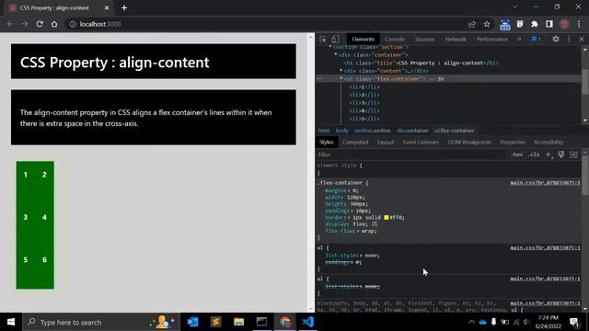The image size is (589, 331).
Task: Open main.css link beside first ul rule
Action: [545, 248]
